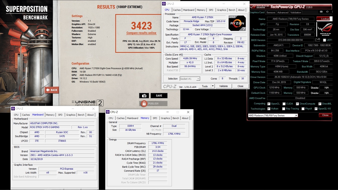Toggle the DirectCompute checkbox
The width and height of the screenshot is (338, 190).
(x=297, y=104)
